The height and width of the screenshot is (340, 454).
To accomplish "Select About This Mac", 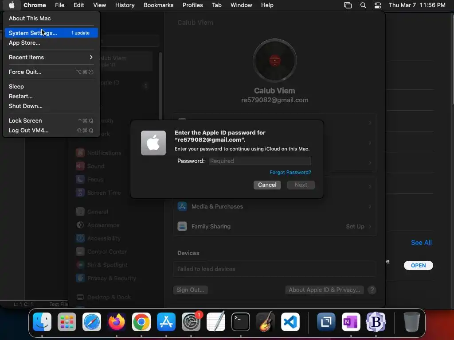I will coord(30,18).
